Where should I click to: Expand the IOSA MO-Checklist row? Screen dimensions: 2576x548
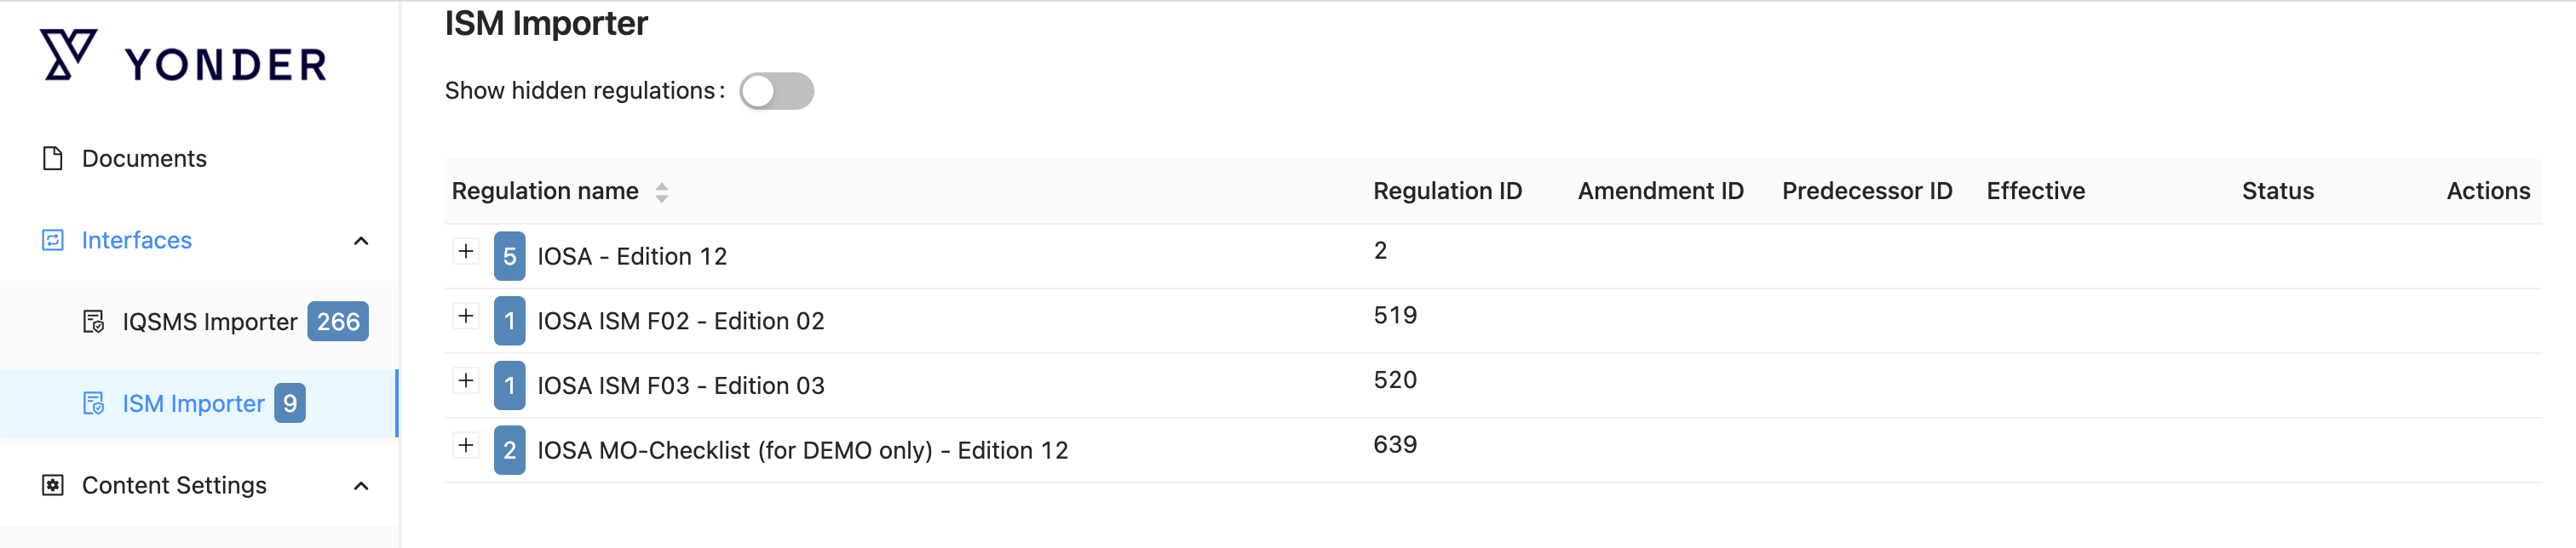pos(466,445)
